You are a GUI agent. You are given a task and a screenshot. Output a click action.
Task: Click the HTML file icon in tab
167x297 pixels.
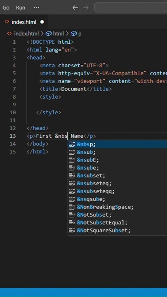pyautogui.click(x=7, y=22)
